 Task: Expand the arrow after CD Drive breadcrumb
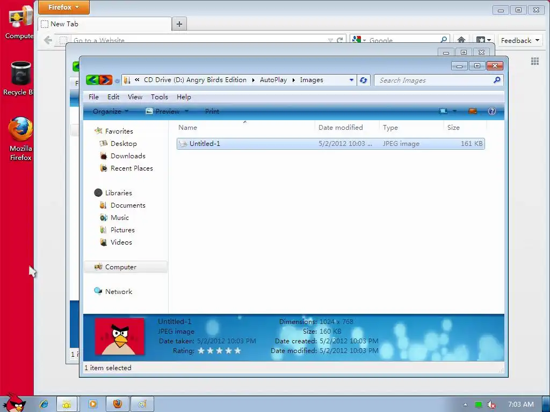(x=254, y=80)
